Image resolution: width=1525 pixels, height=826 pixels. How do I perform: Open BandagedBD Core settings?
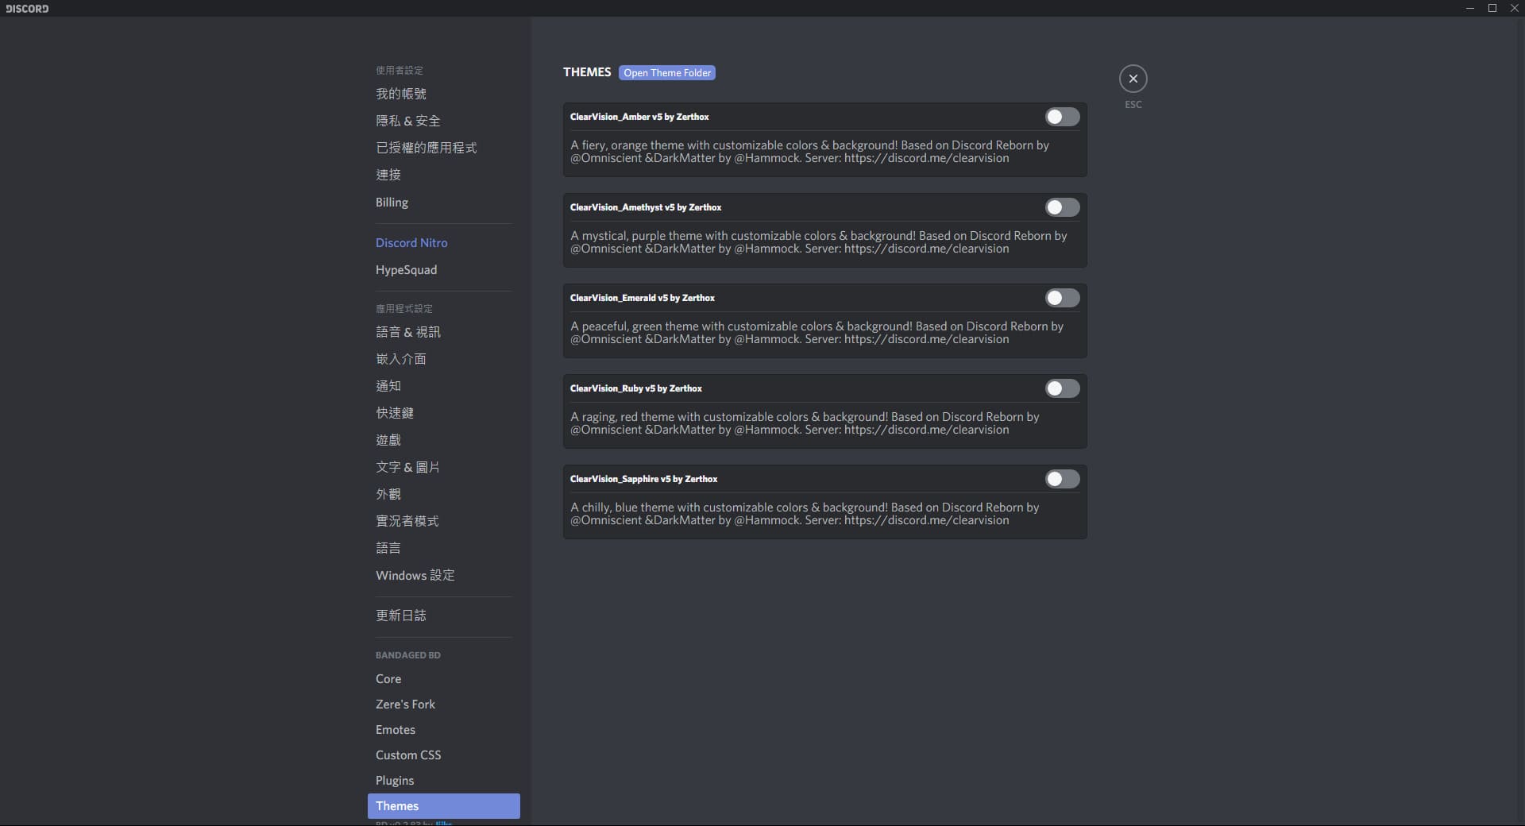click(x=443, y=679)
